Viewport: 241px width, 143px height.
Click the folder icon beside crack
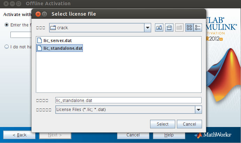click(53, 28)
